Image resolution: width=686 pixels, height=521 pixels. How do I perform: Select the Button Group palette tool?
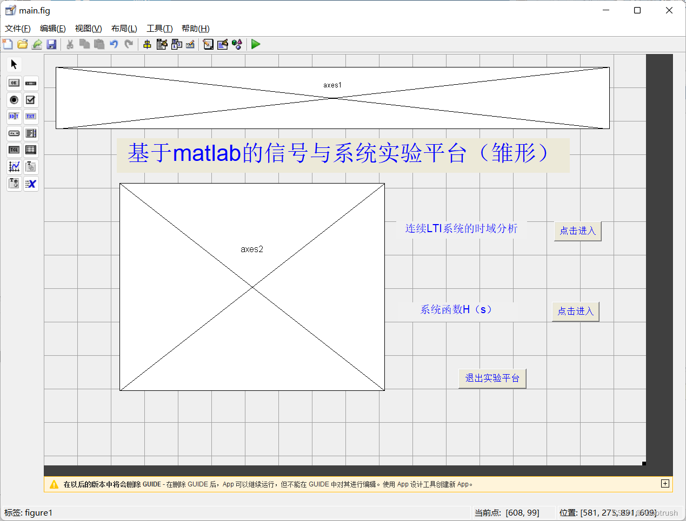pos(14,184)
